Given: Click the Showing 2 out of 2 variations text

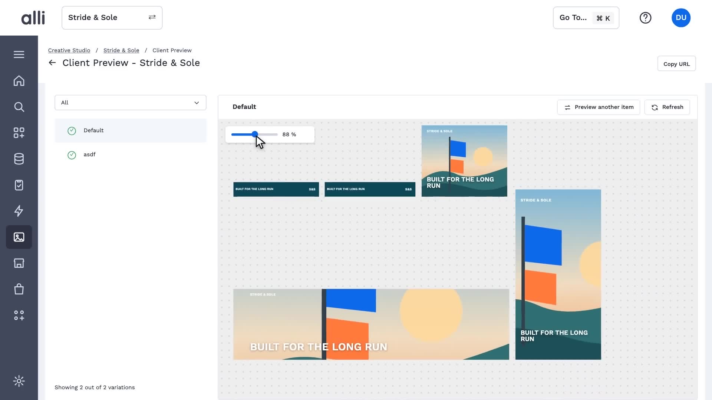Looking at the screenshot, I should (95, 387).
